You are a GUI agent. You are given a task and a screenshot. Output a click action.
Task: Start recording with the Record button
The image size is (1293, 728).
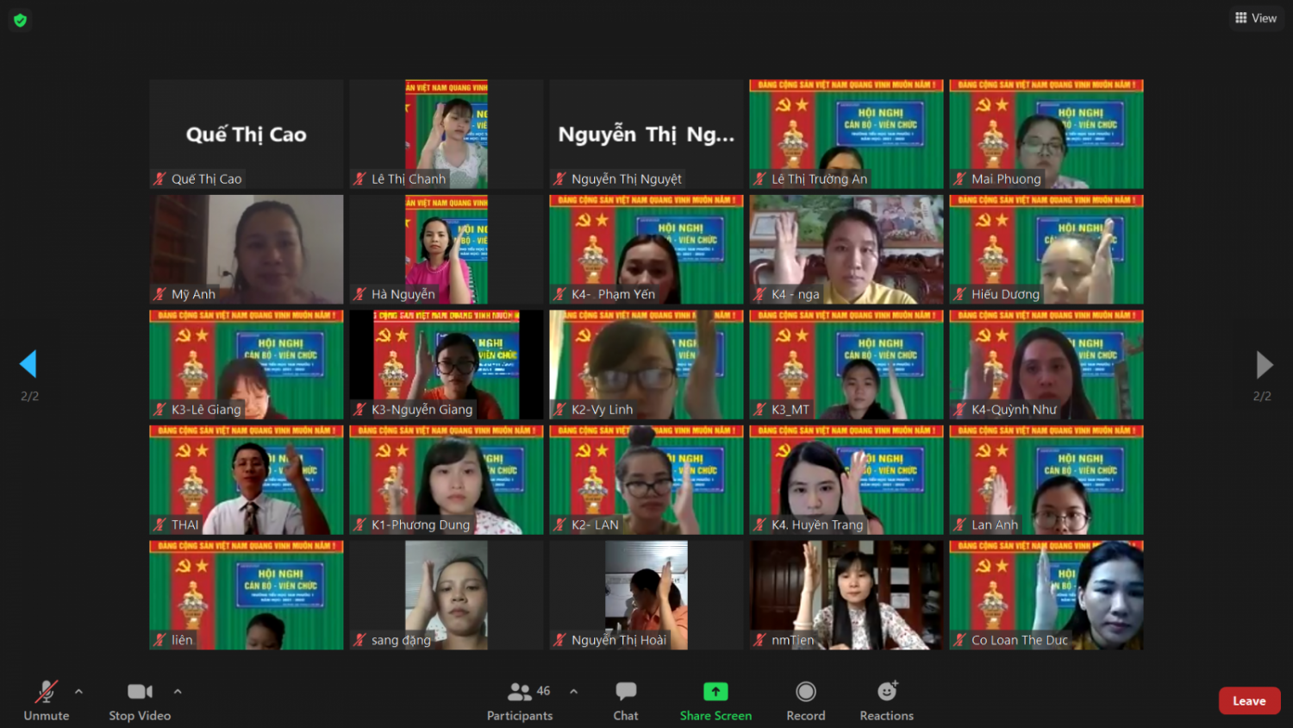(805, 700)
